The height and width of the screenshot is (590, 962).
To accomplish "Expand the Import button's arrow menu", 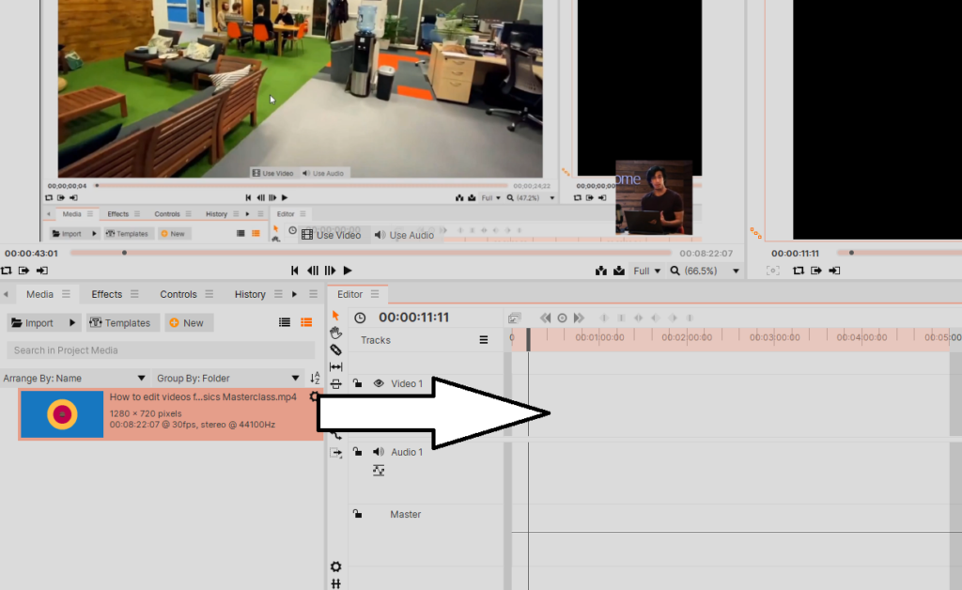I will 72,322.
